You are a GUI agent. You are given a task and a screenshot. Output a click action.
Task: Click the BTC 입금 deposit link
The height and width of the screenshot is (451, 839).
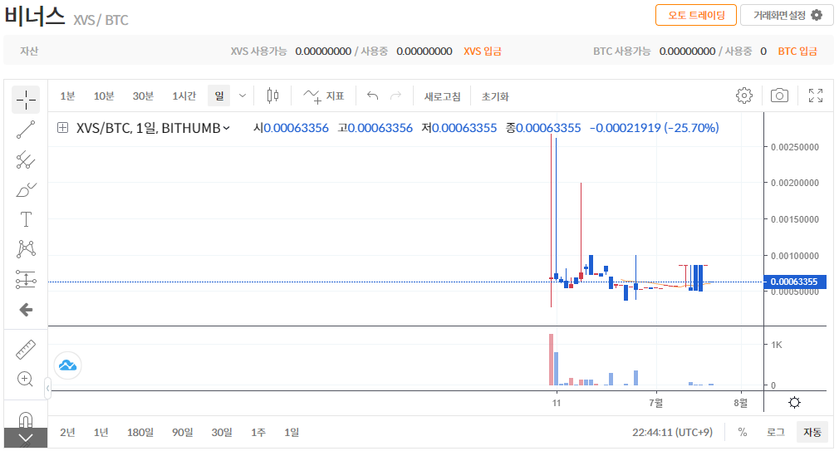tap(797, 51)
